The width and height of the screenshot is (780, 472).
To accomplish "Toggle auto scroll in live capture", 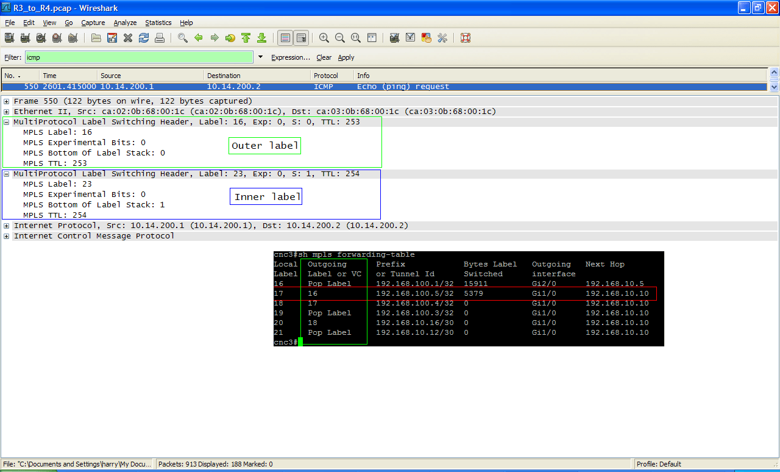I will click(301, 38).
